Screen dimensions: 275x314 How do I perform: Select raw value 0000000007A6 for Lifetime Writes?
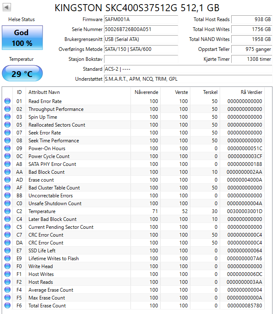(244, 259)
